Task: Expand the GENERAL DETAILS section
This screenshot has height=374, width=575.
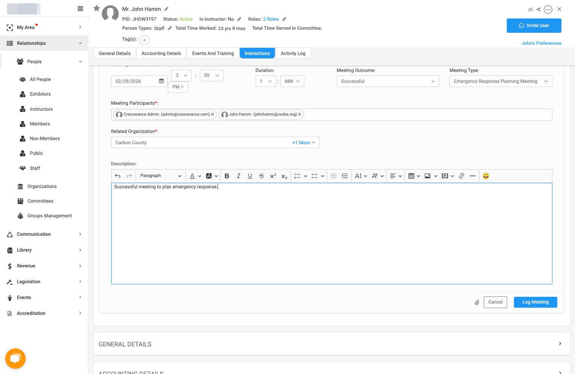Action: coord(331,343)
